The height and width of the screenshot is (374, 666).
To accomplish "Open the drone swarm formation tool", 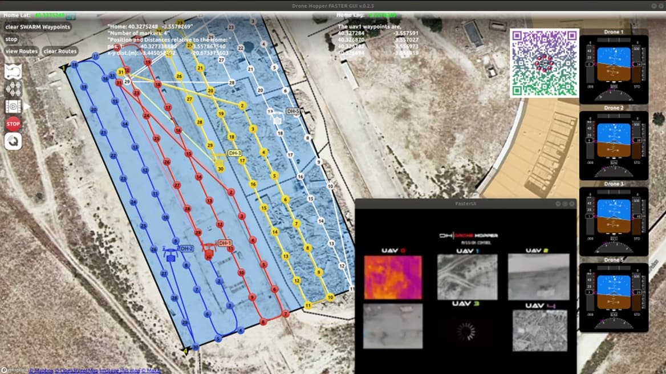I will click(13, 88).
